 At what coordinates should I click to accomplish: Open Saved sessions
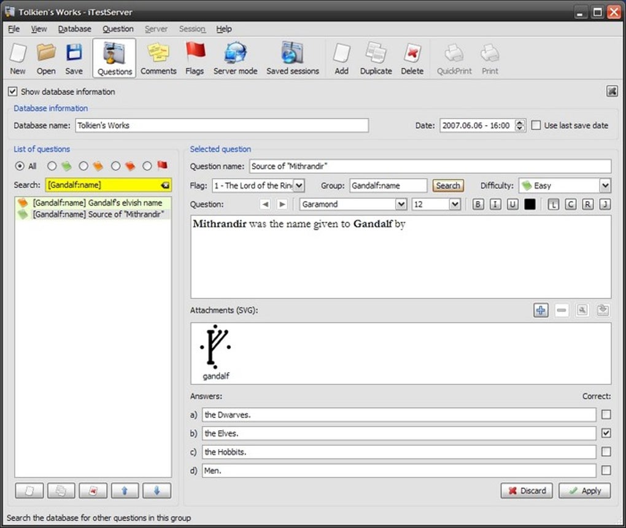click(x=293, y=58)
